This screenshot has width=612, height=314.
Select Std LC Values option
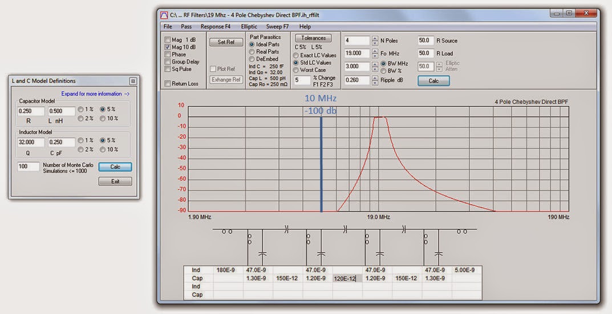[x=296, y=63]
